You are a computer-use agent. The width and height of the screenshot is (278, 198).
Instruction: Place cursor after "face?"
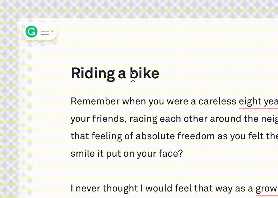coord(184,154)
